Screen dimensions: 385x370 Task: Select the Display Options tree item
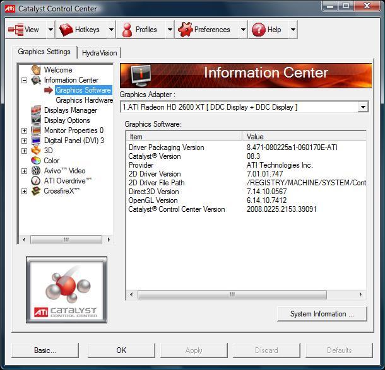coord(67,120)
